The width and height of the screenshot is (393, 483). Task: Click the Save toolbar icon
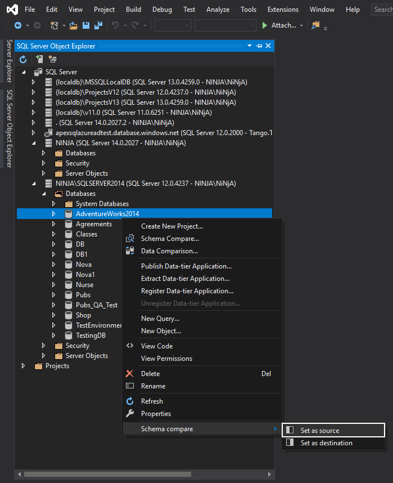click(86, 25)
